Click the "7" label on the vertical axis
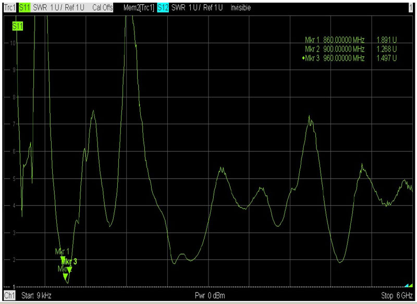The width and height of the screenshot is (417, 304). (x=14, y=124)
